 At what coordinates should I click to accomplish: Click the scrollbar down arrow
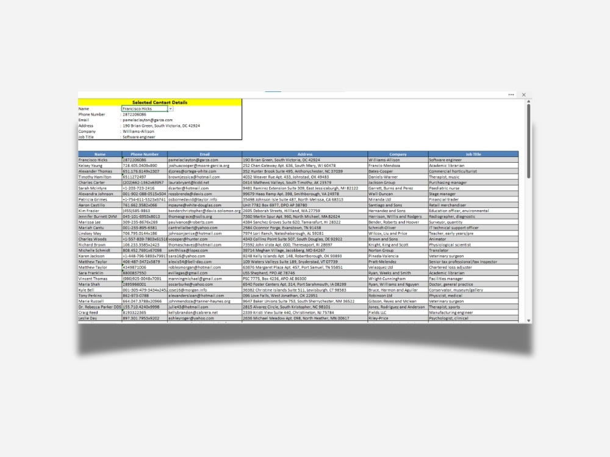click(528, 321)
